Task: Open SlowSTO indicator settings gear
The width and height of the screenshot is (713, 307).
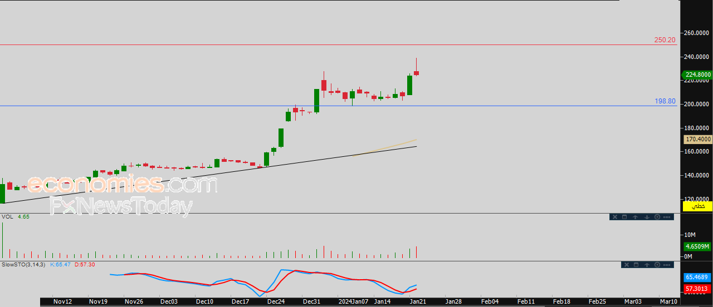Action: pyautogui.click(x=657, y=265)
